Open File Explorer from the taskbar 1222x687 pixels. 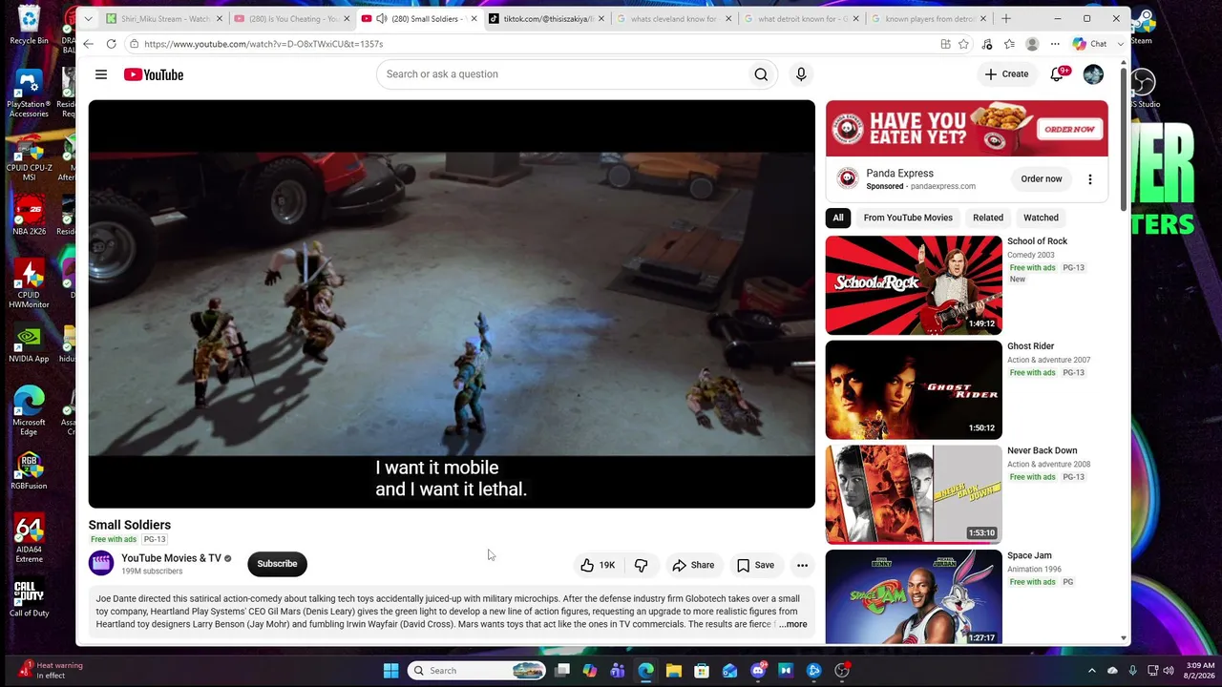pos(674,671)
